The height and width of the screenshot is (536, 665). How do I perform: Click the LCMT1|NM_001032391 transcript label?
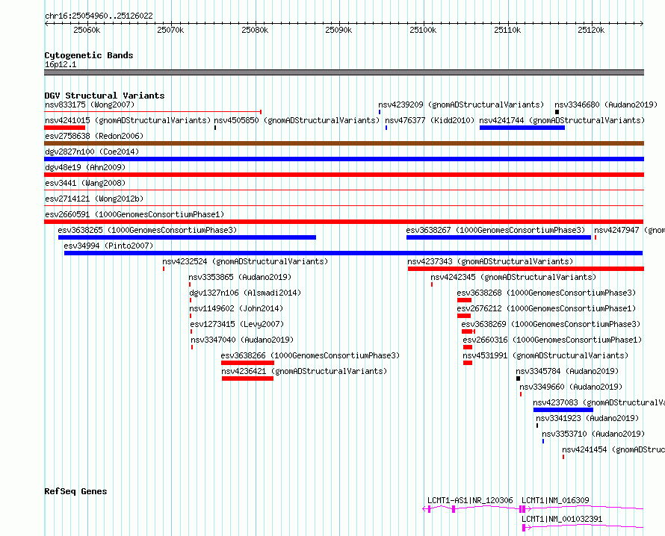pyautogui.click(x=562, y=519)
